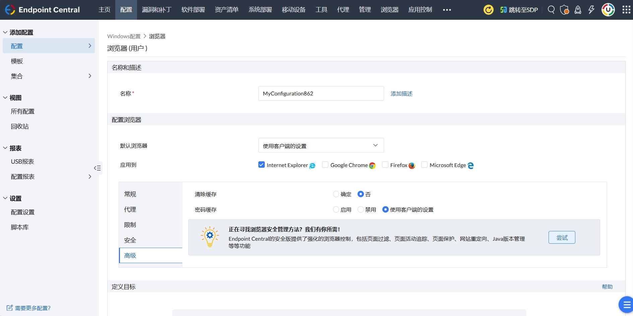Open the blue floating menu button
The image size is (633, 316).
click(x=626, y=305)
